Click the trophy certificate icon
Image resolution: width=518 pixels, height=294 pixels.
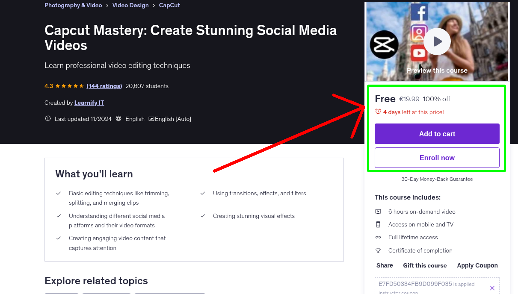point(378,250)
